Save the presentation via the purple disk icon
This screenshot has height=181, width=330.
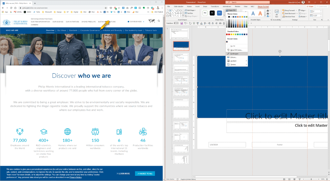pos(182,23)
